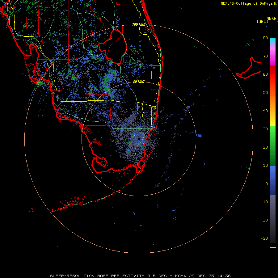The width and height of the screenshot is (278, 278).
Task: Click the NEXR label above color scale
Action: click(x=271, y=19)
